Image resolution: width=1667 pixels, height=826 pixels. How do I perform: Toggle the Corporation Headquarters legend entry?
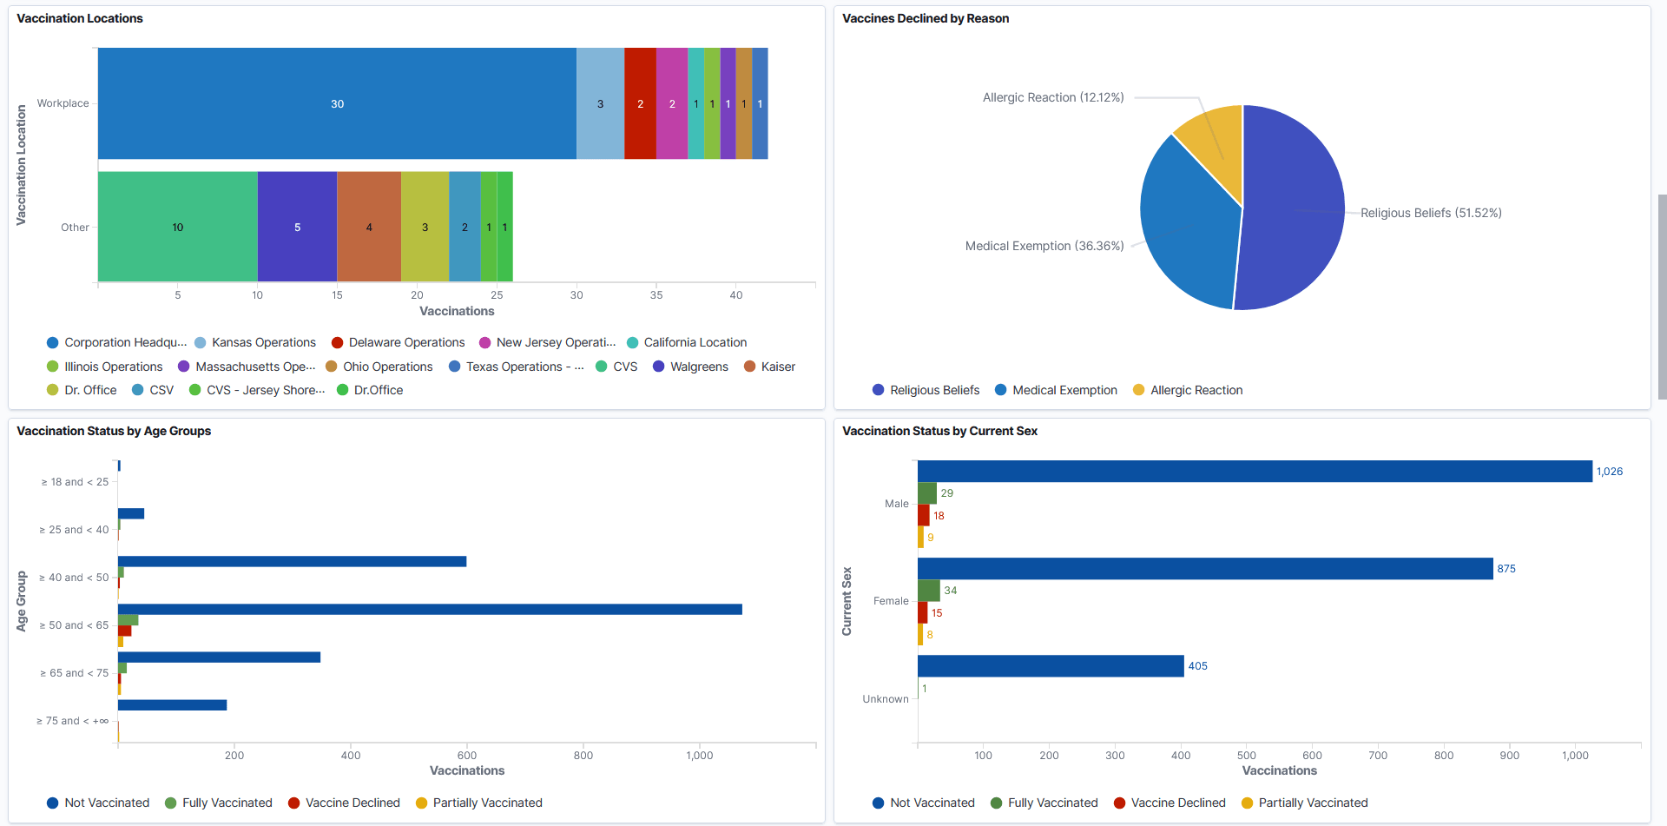tap(117, 342)
